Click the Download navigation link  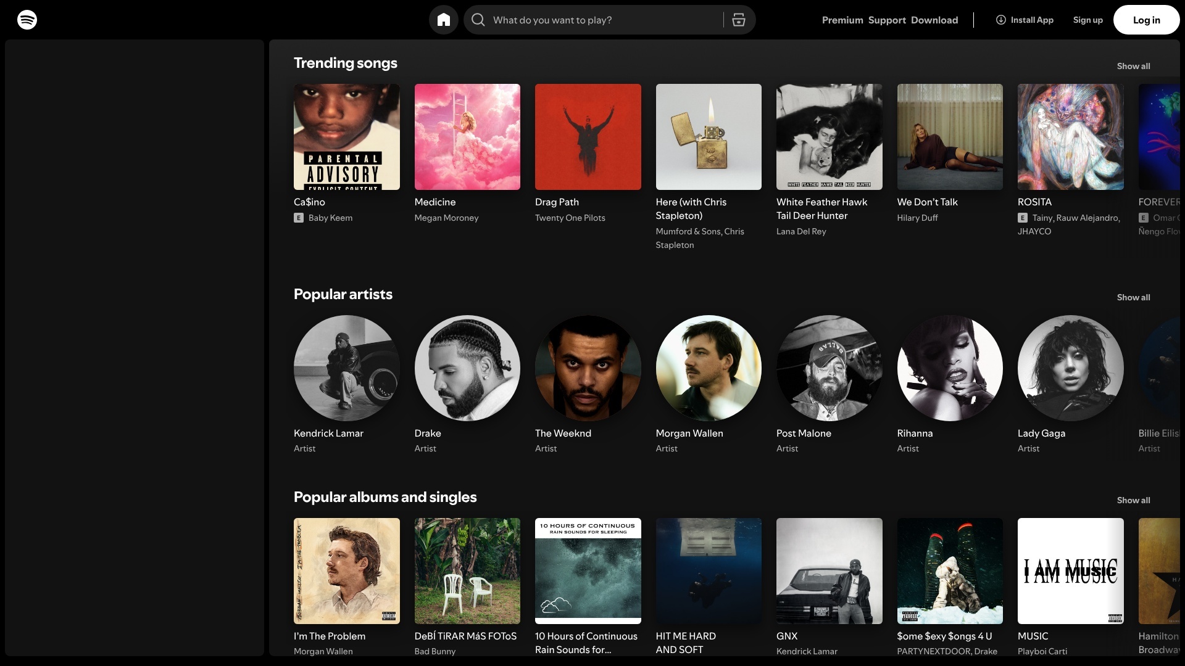(x=934, y=20)
